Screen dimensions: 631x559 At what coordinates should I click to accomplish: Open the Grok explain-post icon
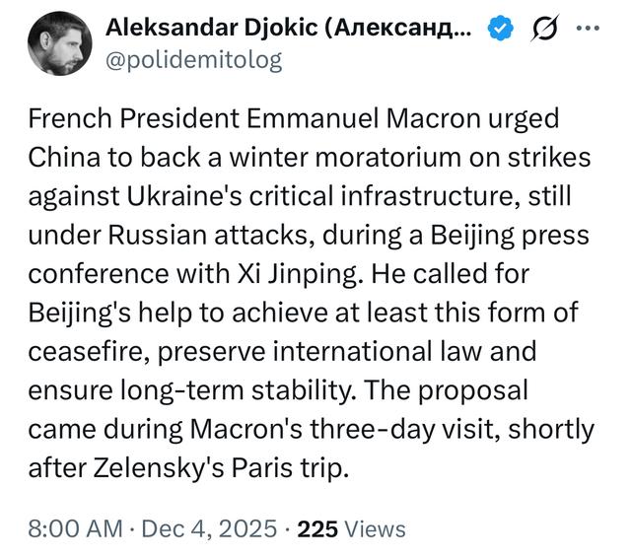[545, 28]
